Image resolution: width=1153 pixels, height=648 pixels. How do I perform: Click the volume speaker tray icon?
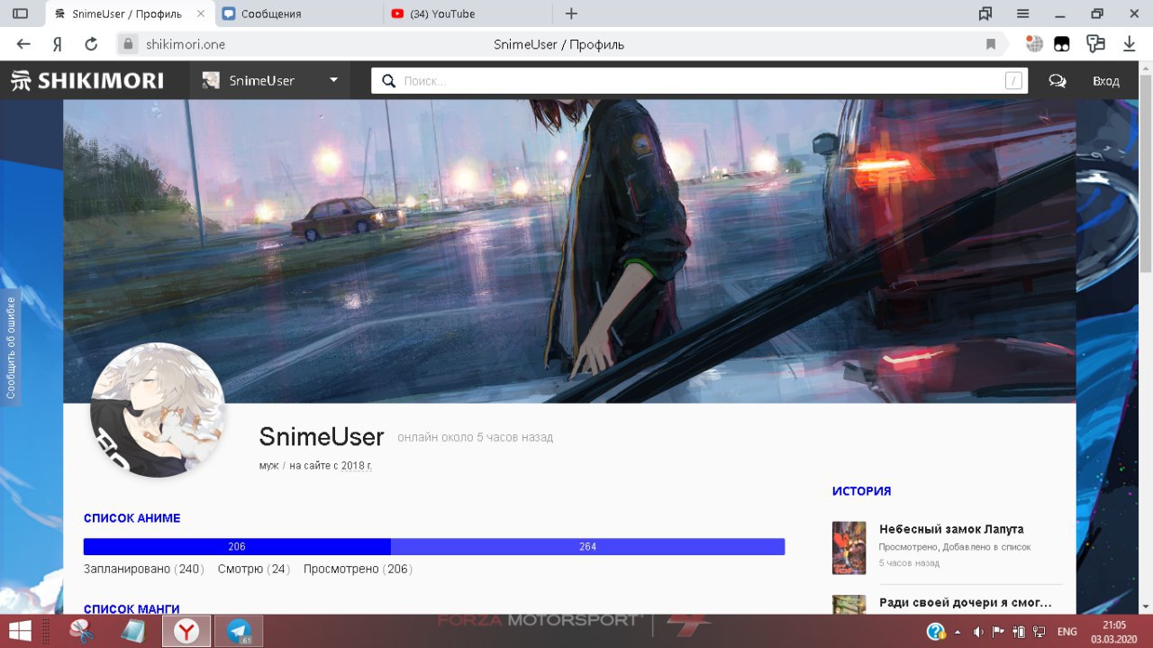(x=978, y=632)
